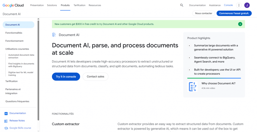Open the Why choose Document AI video thumbnail
The image size is (257, 132).
(x=192, y=87)
